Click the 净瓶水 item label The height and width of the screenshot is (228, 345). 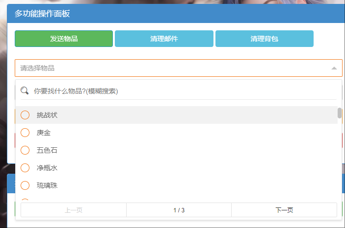[x=47, y=168]
